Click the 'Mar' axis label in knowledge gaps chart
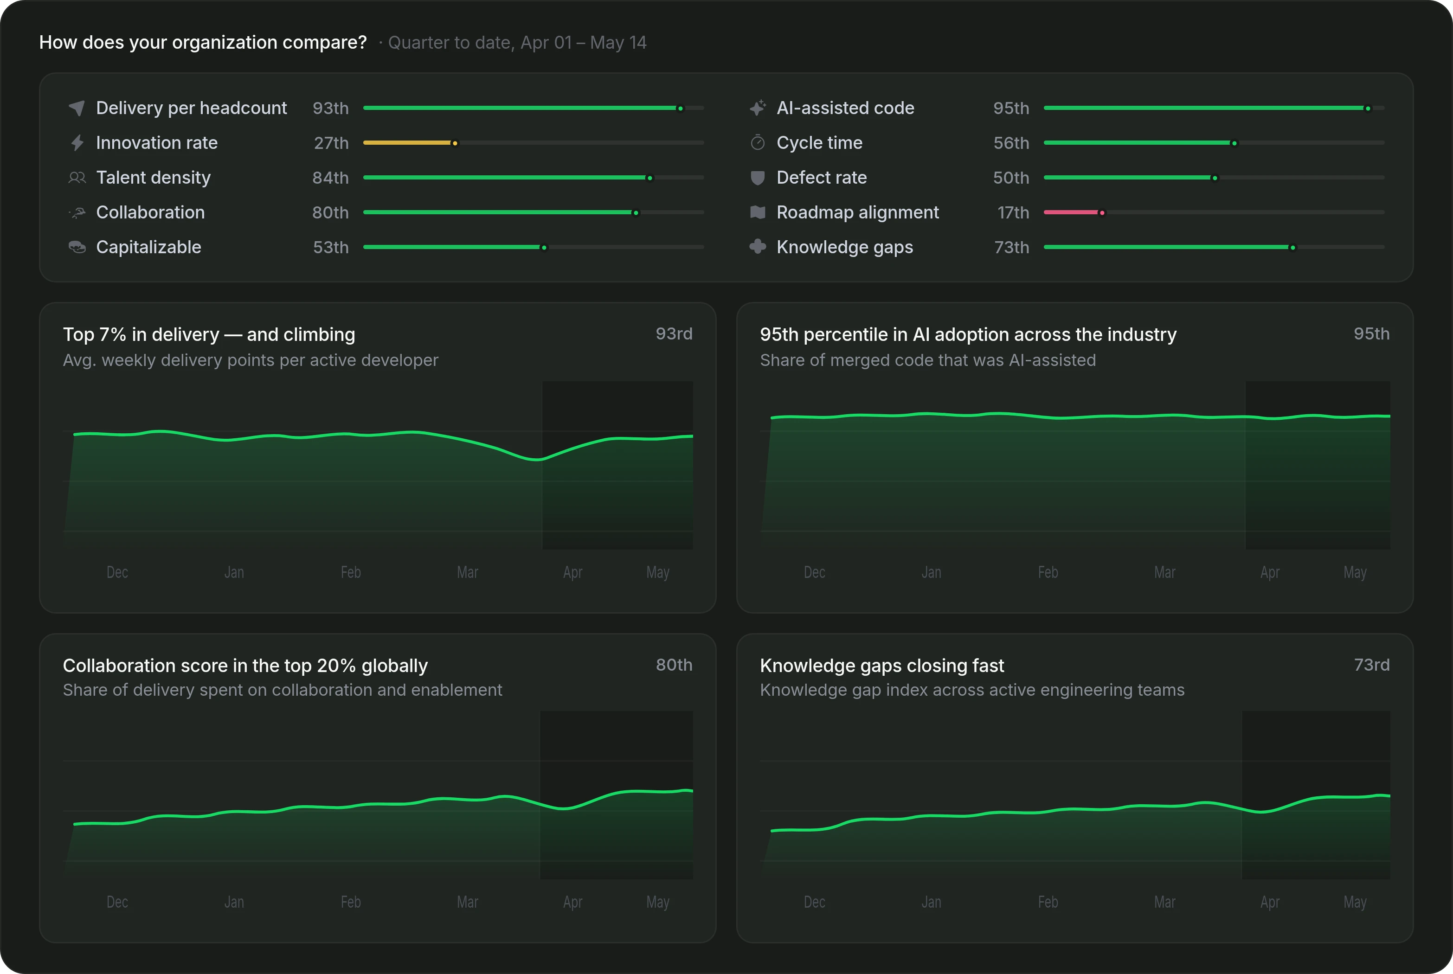1453x974 pixels. [x=1164, y=902]
